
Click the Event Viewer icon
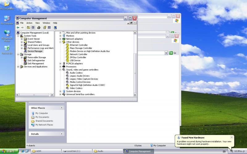click(x=25, y=39)
